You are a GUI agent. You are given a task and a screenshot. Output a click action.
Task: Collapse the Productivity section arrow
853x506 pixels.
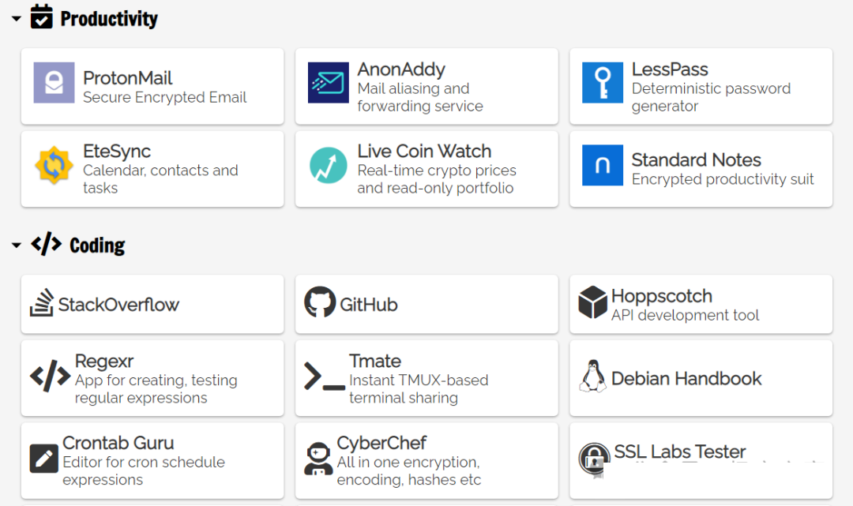[16, 18]
